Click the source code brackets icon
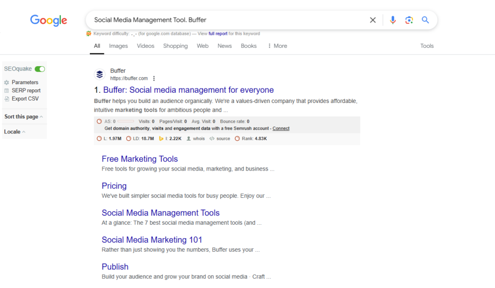This screenshot has height=288, width=495. pos(212,139)
